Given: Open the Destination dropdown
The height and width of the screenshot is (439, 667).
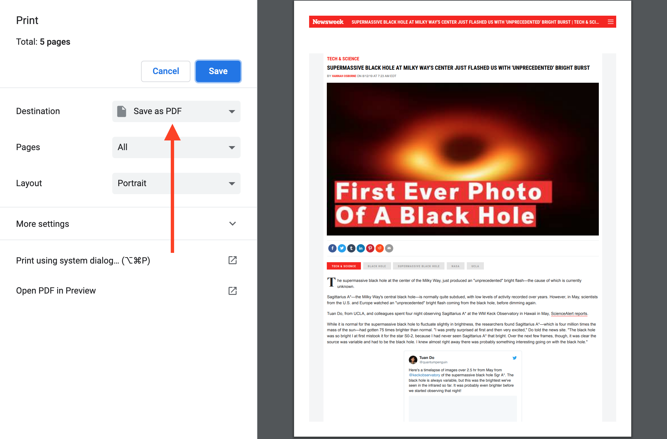Looking at the screenshot, I should [x=176, y=111].
